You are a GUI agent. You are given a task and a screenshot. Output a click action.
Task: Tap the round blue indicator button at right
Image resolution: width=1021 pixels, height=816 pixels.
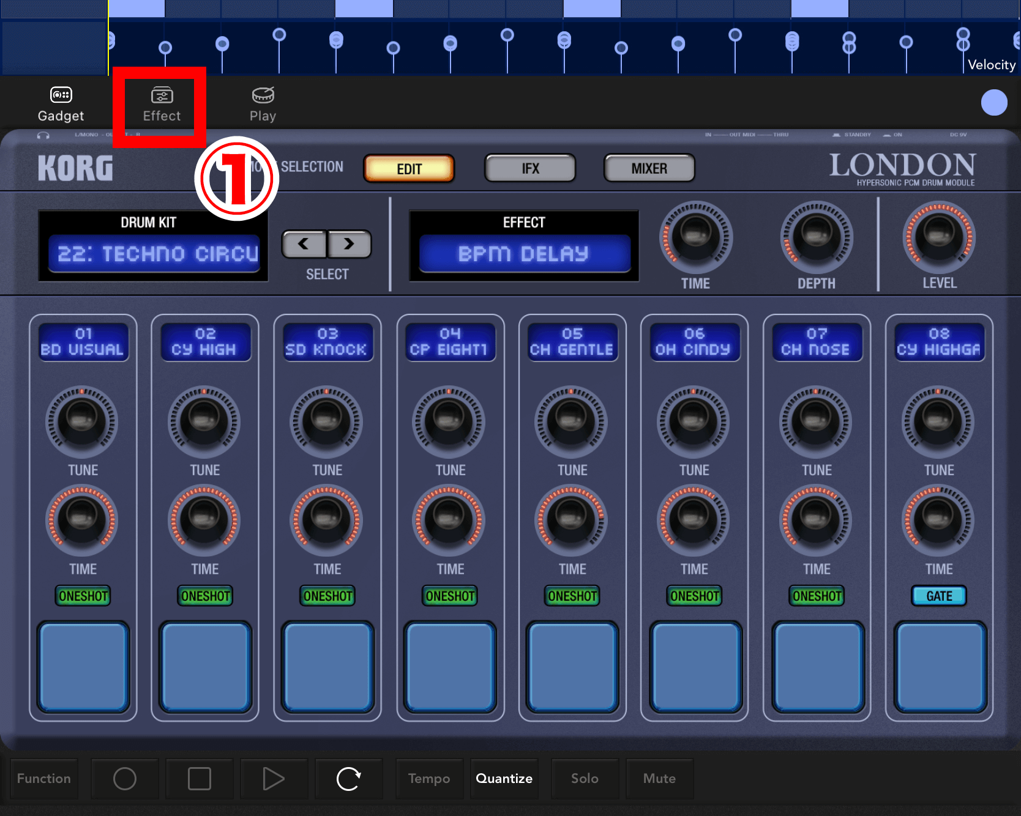pyautogui.click(x=994, y=102)
